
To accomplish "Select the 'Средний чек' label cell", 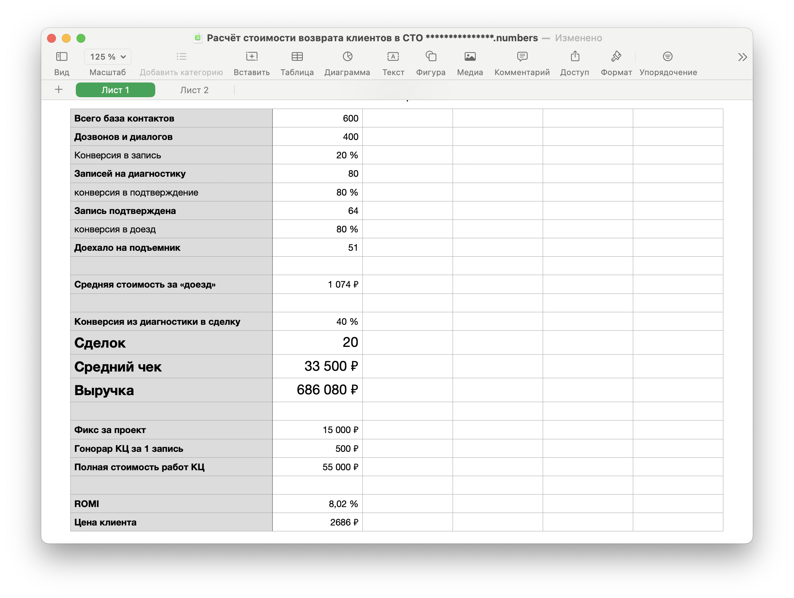I will (171, 366).
